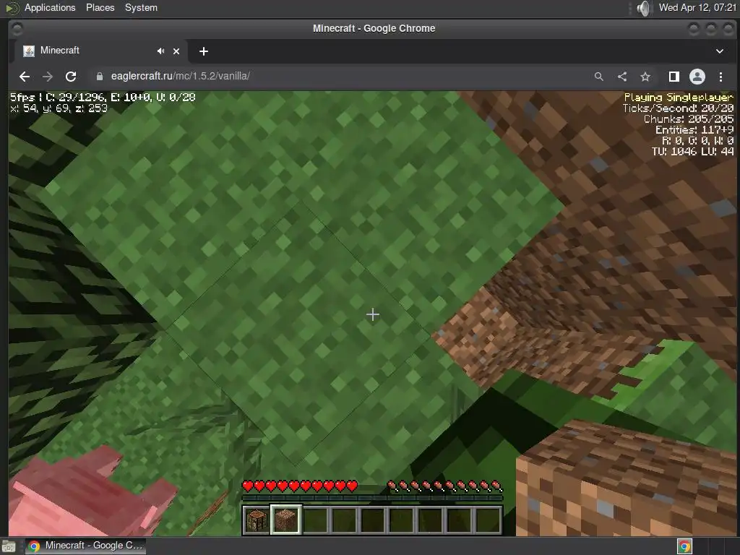The height and width of the screenshot is (555, 740).
Task: Click the "Chunks: 205/205" text
Action: 689,119
